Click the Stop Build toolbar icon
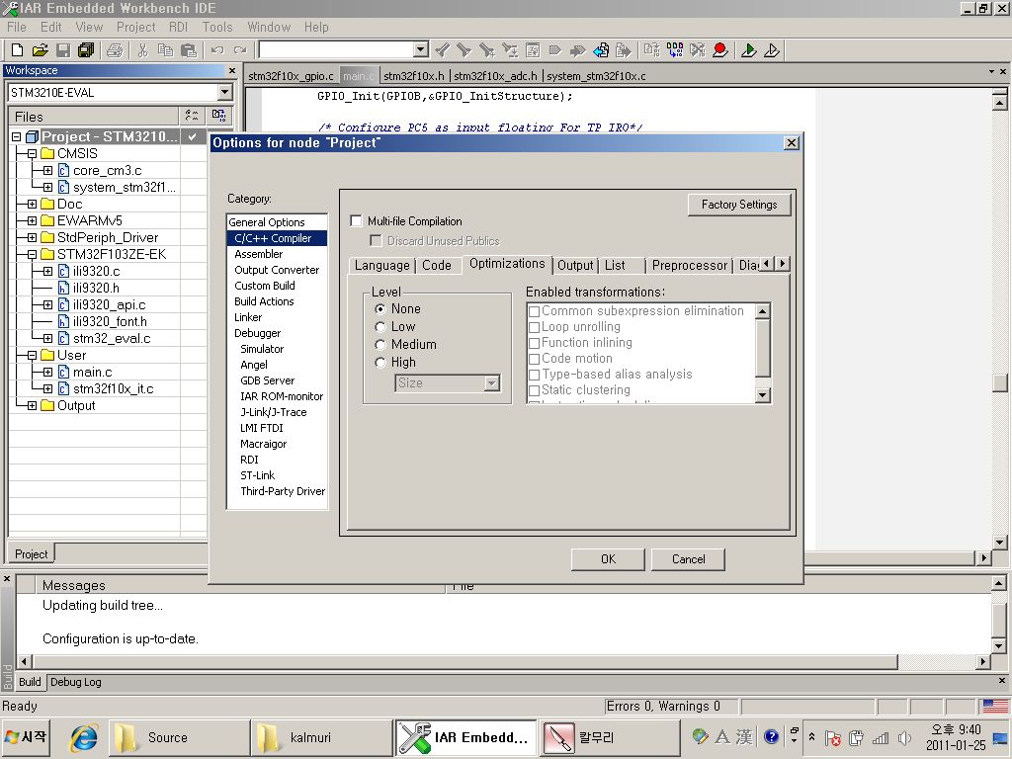The image size is (1012, 759). coord(698,49)
